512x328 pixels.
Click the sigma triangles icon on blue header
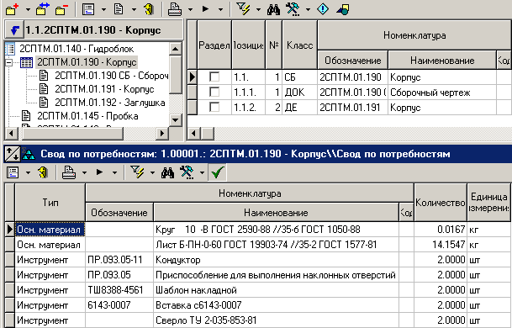coord(29,154)
